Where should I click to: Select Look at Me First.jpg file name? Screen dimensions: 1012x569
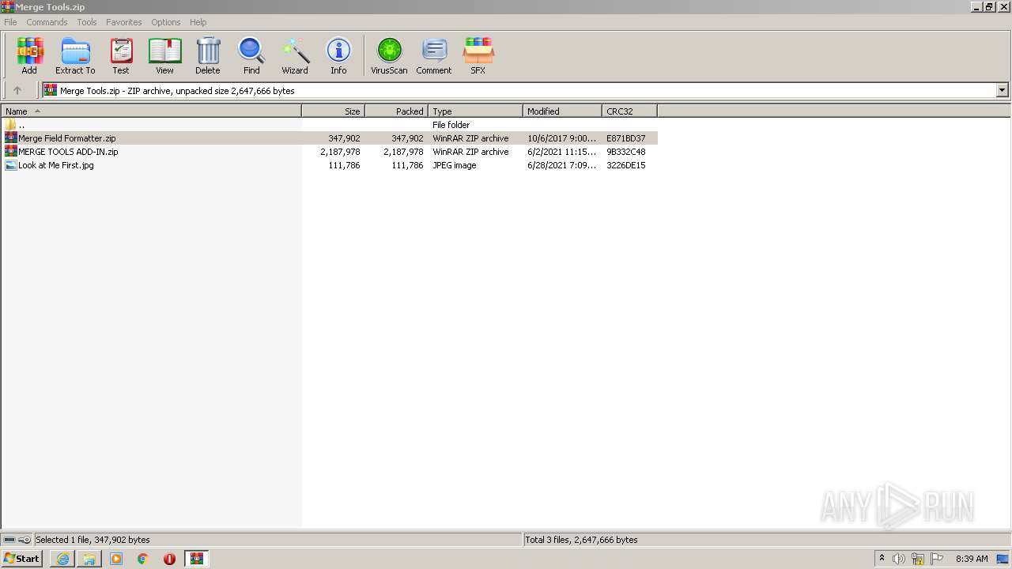pyautogui.click(x=56, y=165)
